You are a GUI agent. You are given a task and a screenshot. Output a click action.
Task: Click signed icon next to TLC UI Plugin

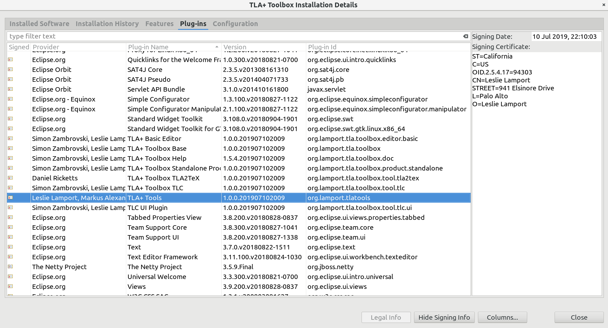pyautogui.click(x=10, y=207)
